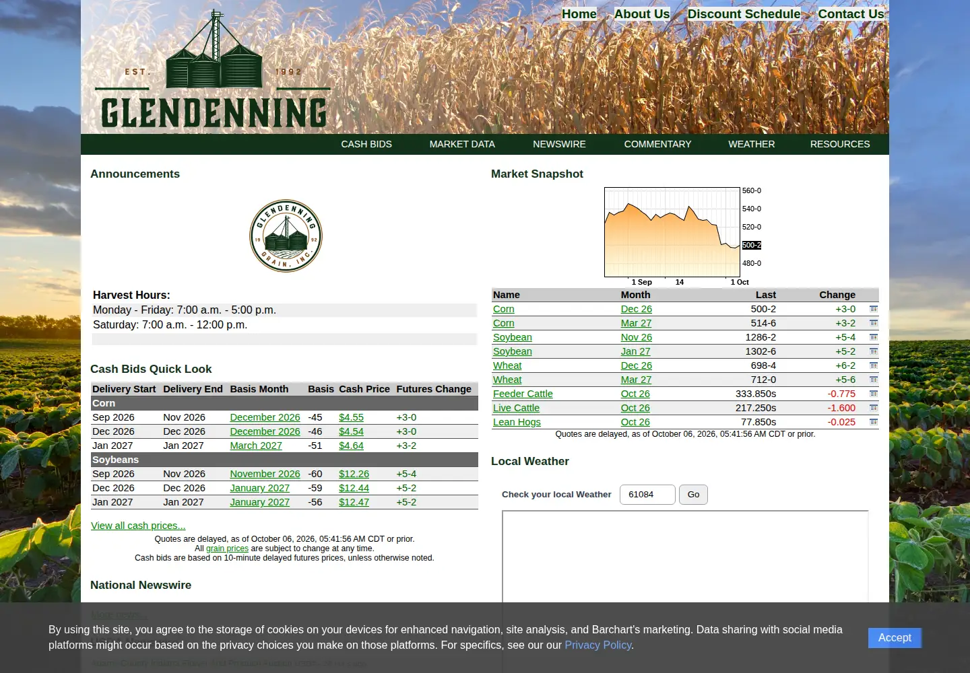Open the Privacy Policy link
Screen dimensions: 970x673
[597, 645]
